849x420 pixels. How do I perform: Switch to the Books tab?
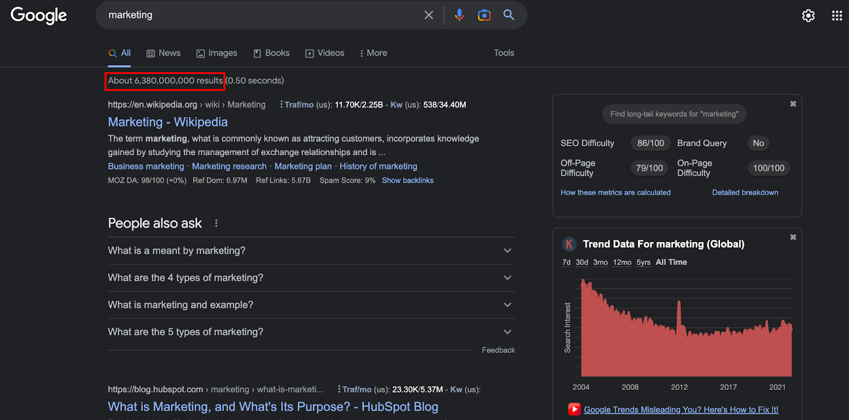[x=271, y=53]
